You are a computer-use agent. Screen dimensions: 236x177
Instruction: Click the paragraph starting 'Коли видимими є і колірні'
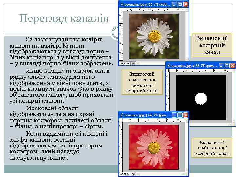pos(59,146)
